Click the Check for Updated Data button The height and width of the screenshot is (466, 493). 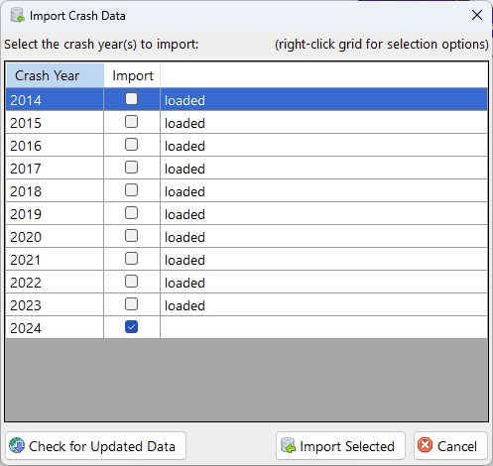[95, 446]
